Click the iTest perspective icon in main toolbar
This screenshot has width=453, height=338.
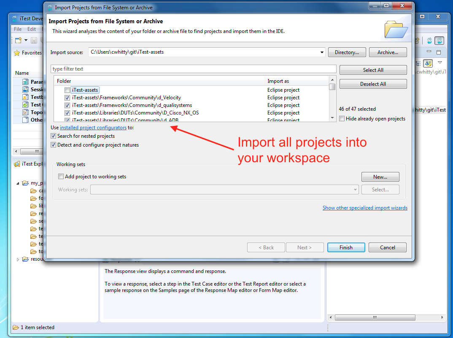[x=429, y=41]
